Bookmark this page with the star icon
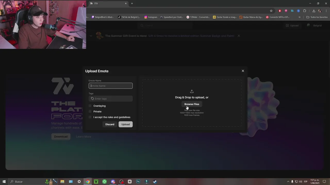 coord(271,11)
